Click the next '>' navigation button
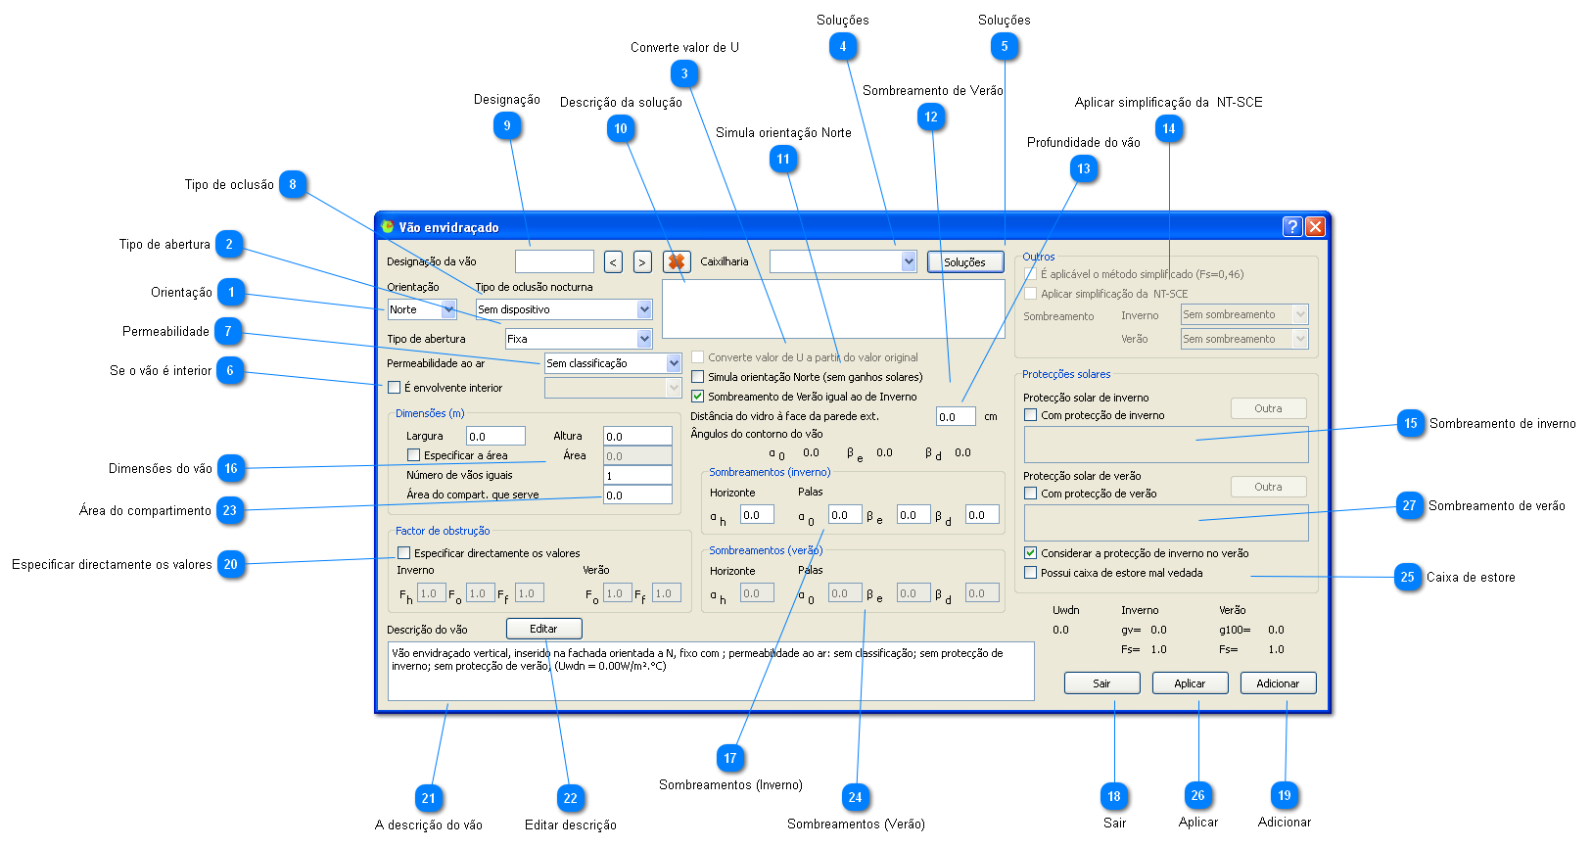Viewport: 1592px width, 848px height. pos(642,262)
